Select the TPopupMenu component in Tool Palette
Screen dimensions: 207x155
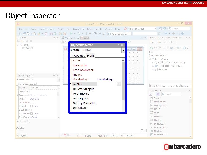click(158, 105)
